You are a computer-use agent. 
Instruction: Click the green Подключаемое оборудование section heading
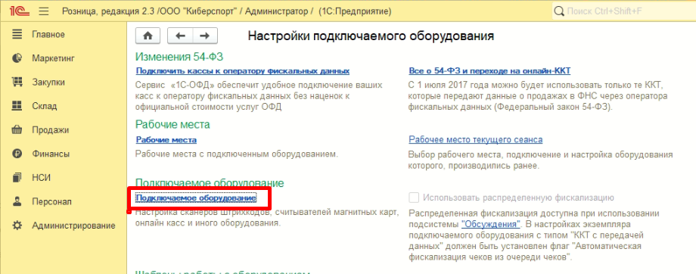[210, 183]
